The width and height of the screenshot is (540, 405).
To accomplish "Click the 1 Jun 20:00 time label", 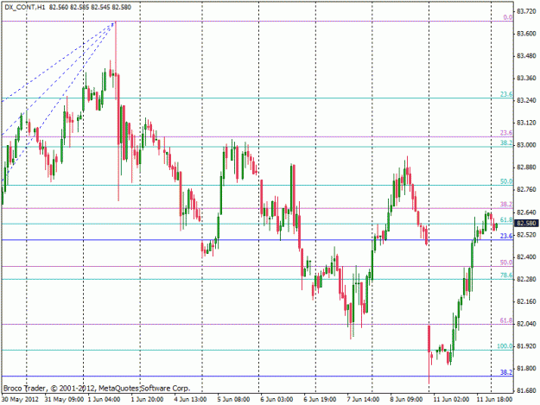I will 147,399.
